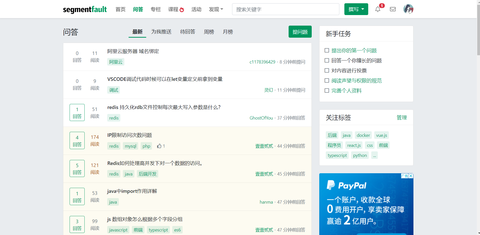
Task: Open user GhostOfYou profile
Action: [261, 118]
